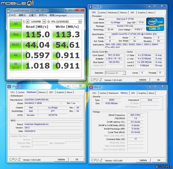Minimize the CrystalDiskMark window
173x169 pixels.
pyautogui.click(x=68, y=10)
